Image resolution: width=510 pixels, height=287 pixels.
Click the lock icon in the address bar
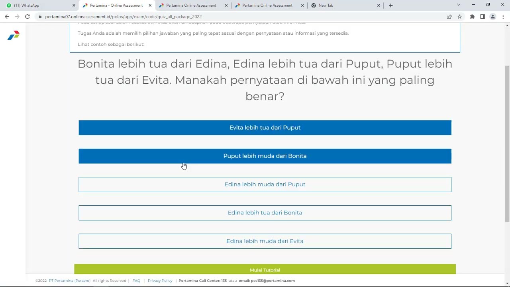coord(40,17)
